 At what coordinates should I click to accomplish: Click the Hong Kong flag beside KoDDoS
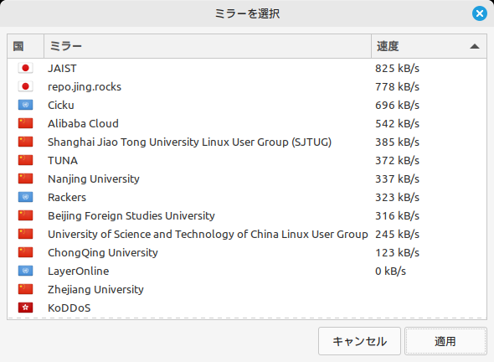25,308
